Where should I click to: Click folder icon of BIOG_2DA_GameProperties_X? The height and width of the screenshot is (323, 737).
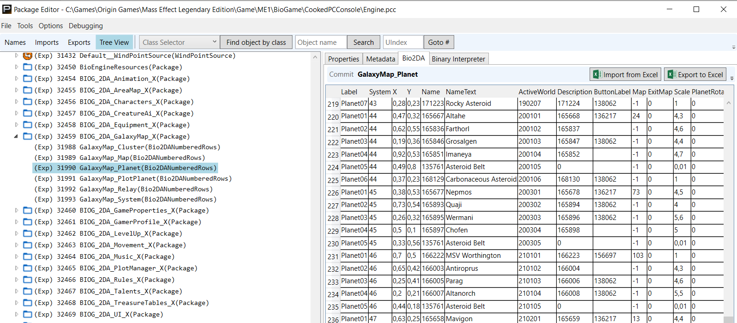coord(28,210)
